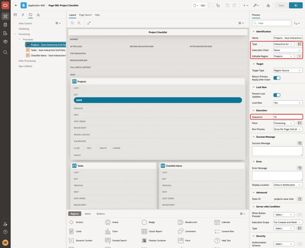Switch to the Rendering tree tab icon
This screenshot has height=248, width=305.
click(15, 15)
